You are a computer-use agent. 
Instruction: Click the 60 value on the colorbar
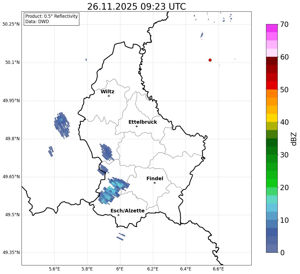tap(284, 57)
